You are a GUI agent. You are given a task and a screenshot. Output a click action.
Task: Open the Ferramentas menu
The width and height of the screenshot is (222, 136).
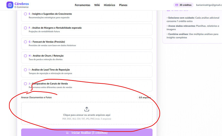click(82, 5)
